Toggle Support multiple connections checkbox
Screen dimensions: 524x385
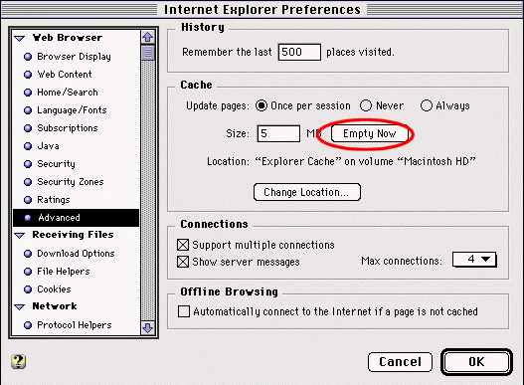pyautogui.click(x=183, y=245)
